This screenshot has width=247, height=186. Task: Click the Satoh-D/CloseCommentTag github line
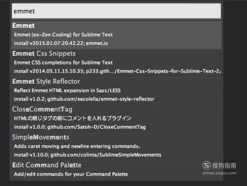pos(80,127)
